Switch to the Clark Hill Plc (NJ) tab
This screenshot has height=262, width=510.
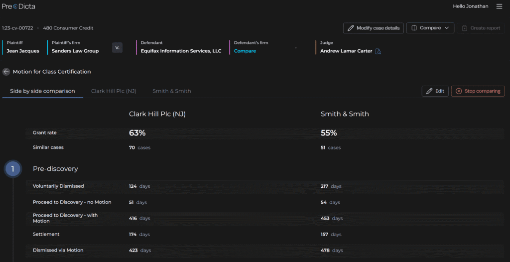(114, 91)
